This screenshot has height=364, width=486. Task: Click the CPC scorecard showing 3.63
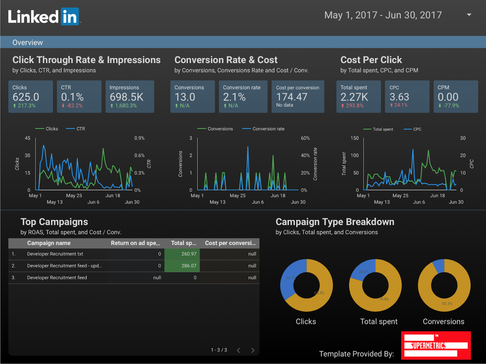[x=407, y=96]
